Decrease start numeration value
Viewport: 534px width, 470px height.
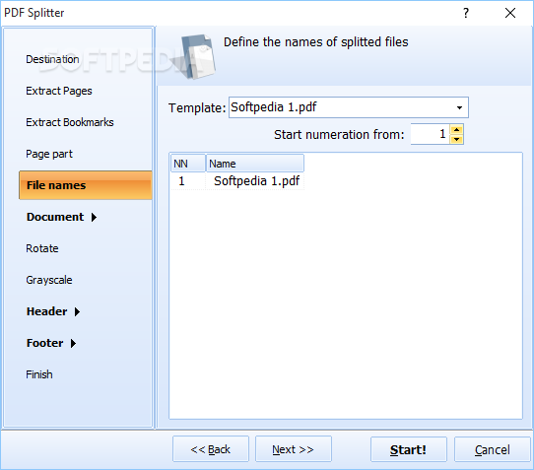(x=457, y=139)
